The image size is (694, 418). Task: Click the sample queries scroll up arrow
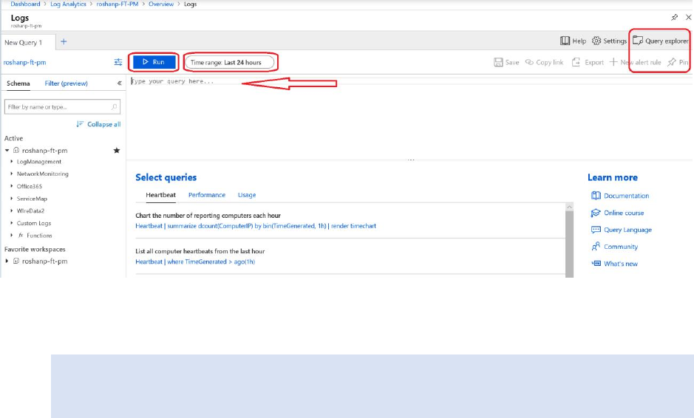[570, 207]
